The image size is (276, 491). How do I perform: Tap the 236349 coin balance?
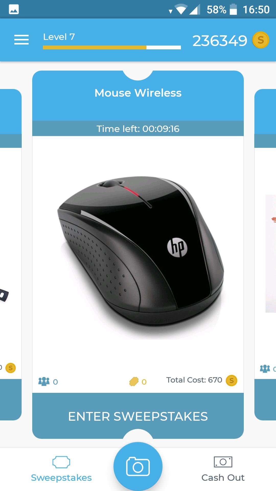[x=220, y=41]
